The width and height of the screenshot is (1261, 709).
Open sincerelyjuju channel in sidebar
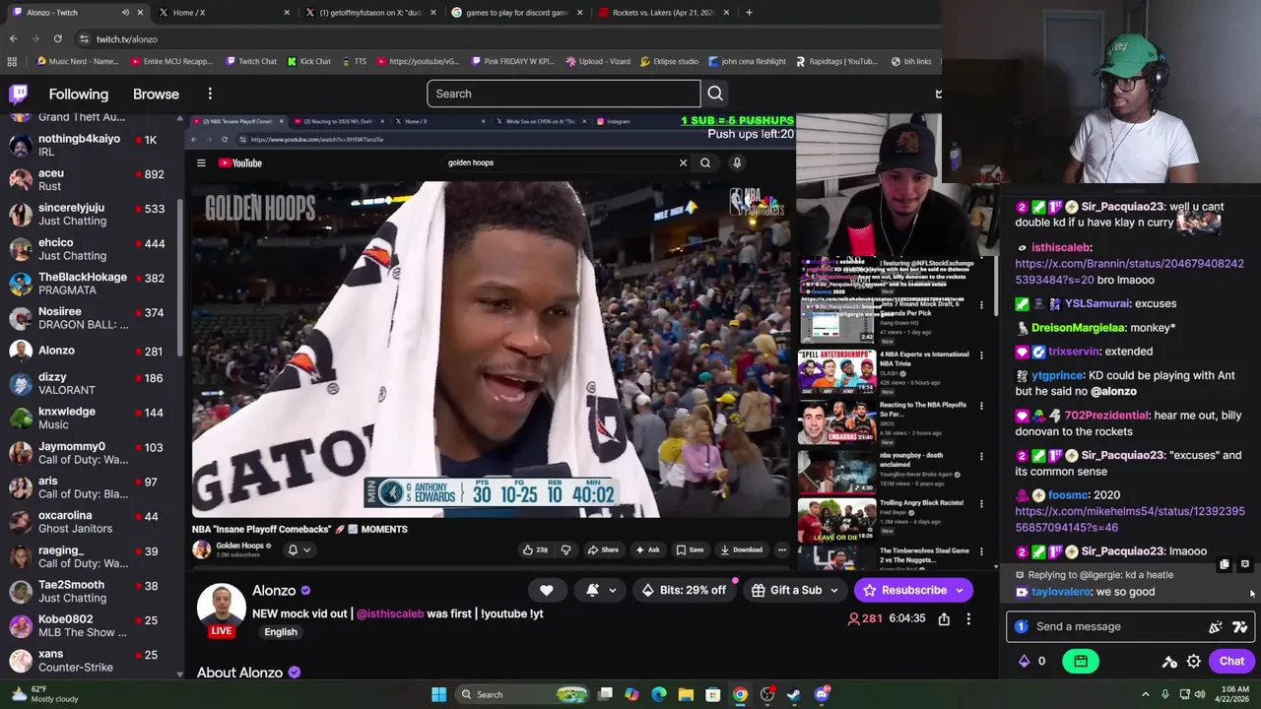point(91,215)
